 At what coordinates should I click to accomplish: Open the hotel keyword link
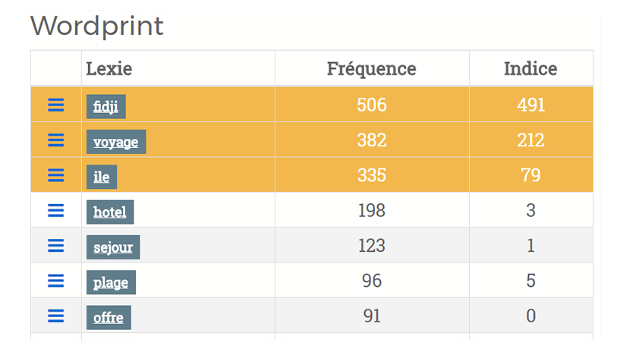point(110,212)
